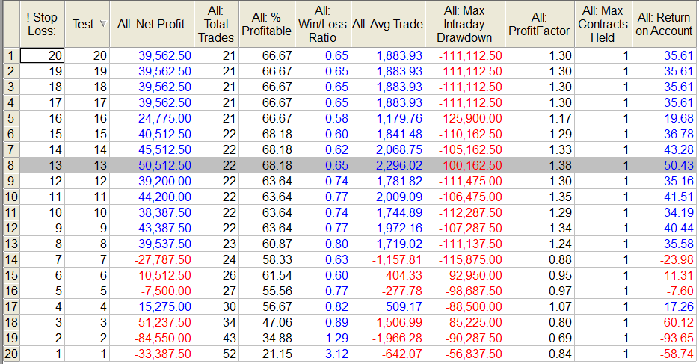Sort by All: Net Profit column header
Image resolution: width=699 pixels, height=364 pixels.
tap(151, 24)
